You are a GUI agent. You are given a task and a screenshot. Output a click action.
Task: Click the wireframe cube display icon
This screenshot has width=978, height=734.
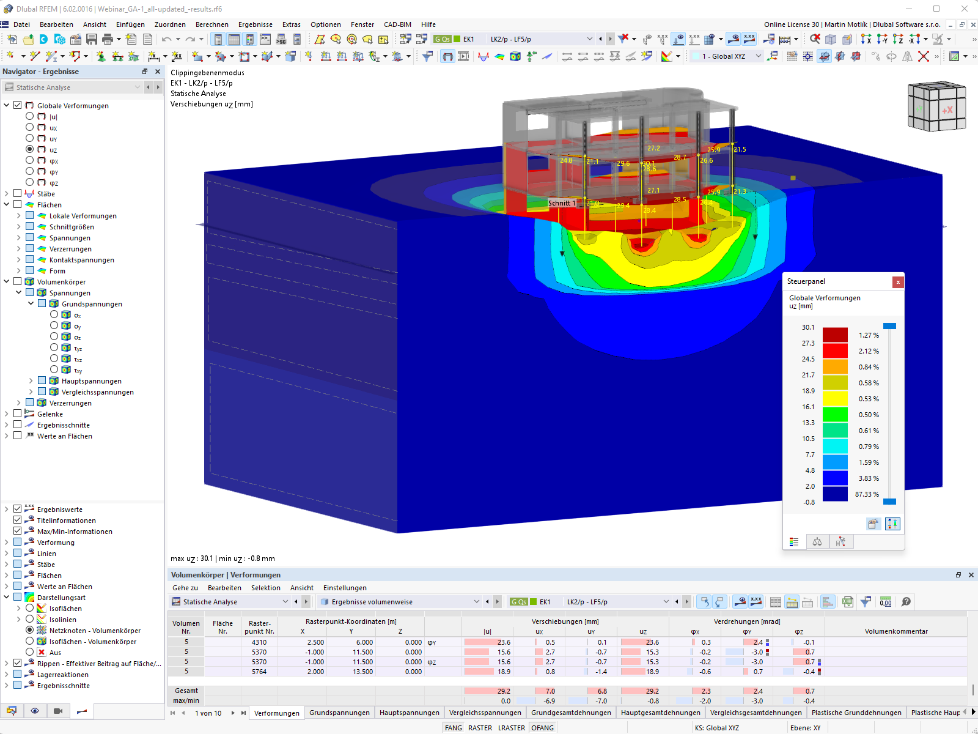[x=831, y=39]
